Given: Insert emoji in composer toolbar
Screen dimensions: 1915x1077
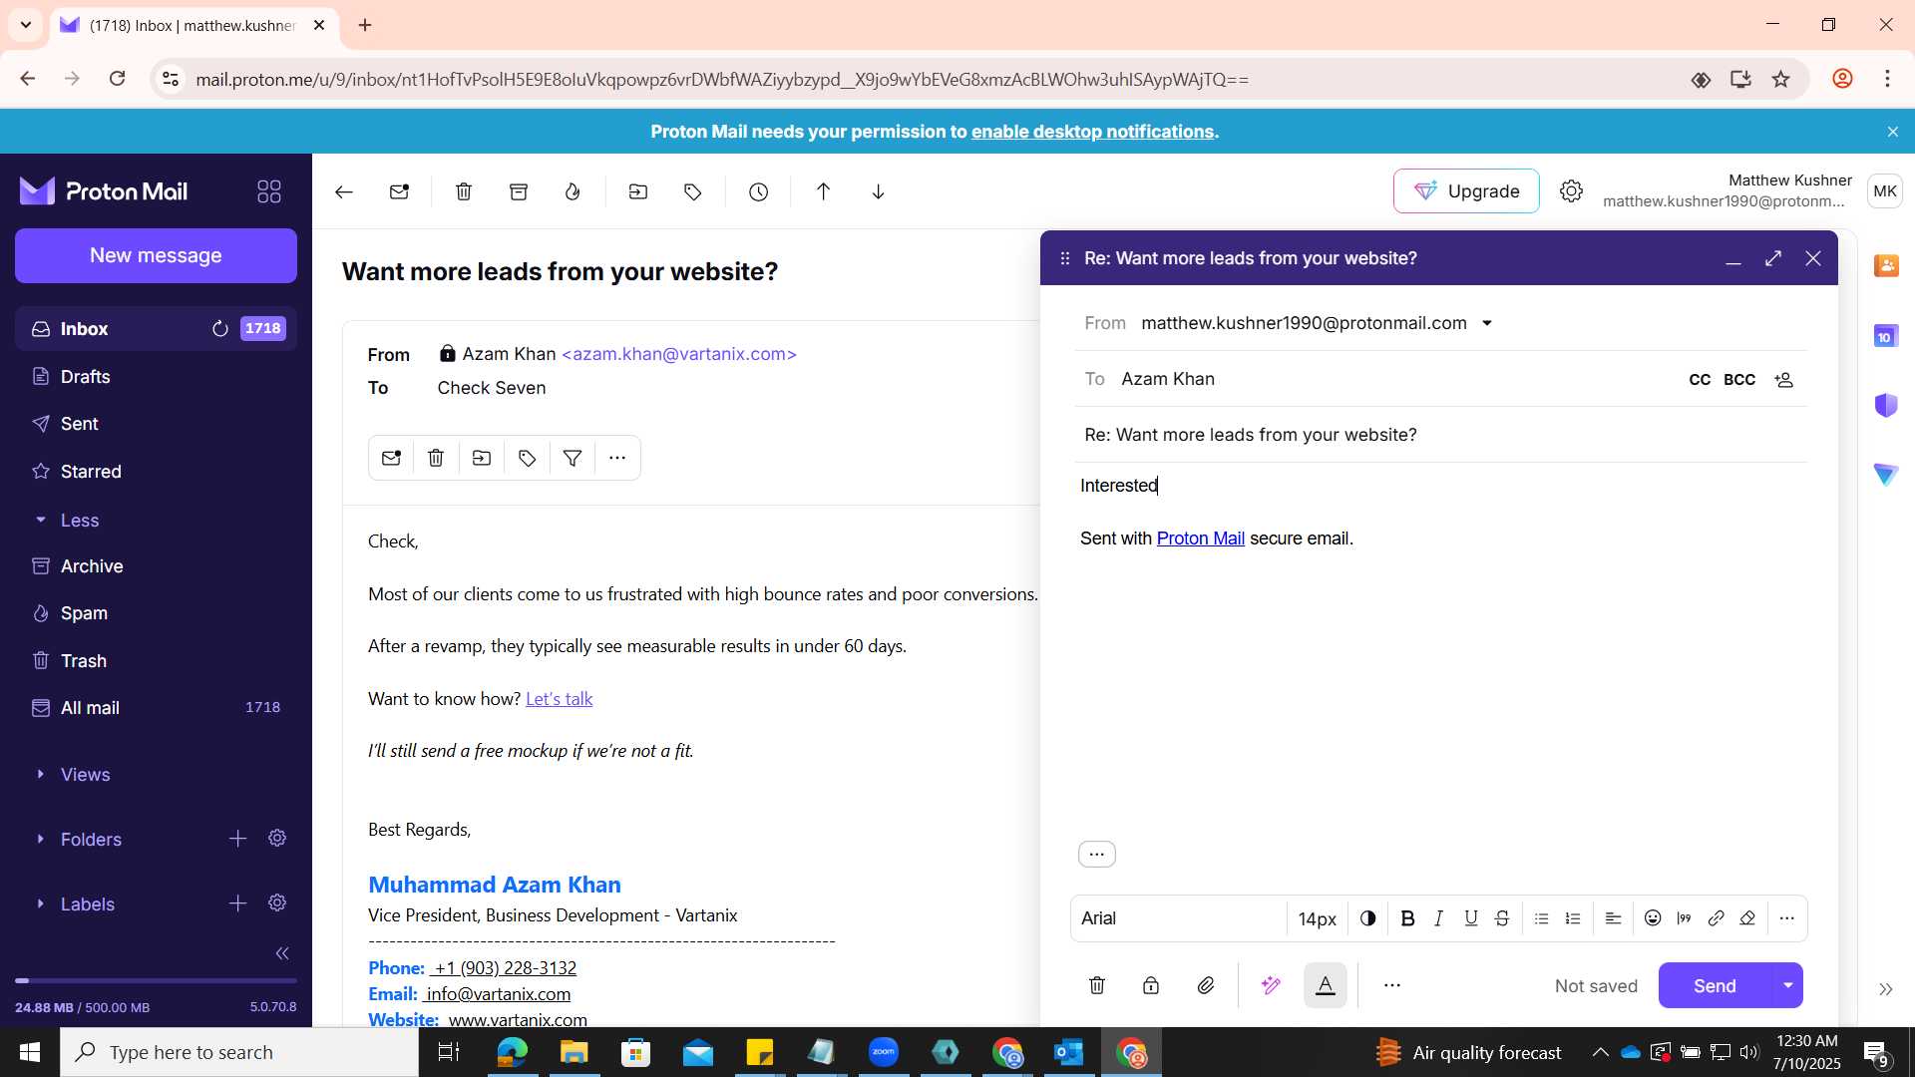Looking at the screenshot, I should [1653, 918].
